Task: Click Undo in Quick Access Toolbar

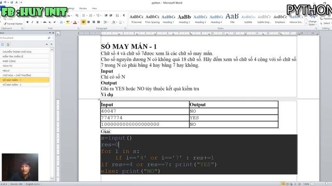Action: tap(5, 2)
